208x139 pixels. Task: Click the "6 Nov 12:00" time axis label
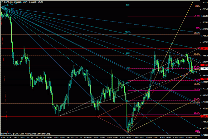[192, 137]
